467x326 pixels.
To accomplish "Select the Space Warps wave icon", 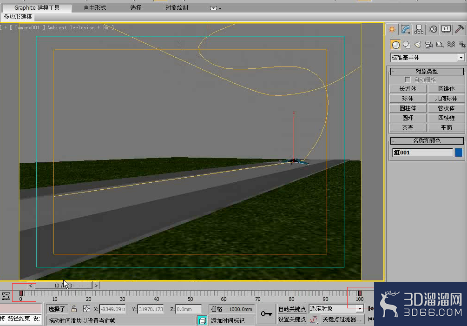I will click(x=451, y=45).
